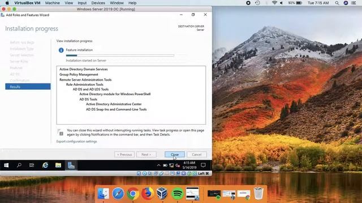Open Safari from the Dock

tap(118, 193)
